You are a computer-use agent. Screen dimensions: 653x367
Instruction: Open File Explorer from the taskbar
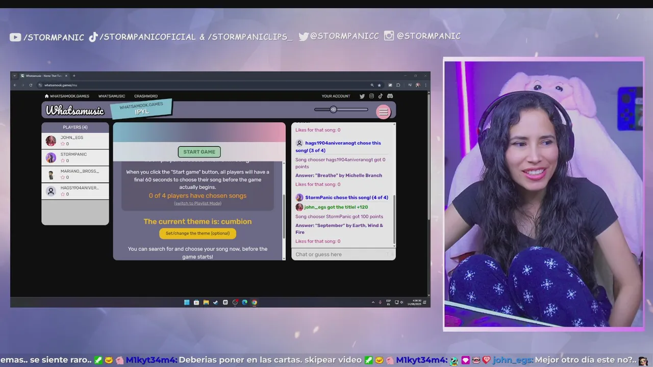206,302
